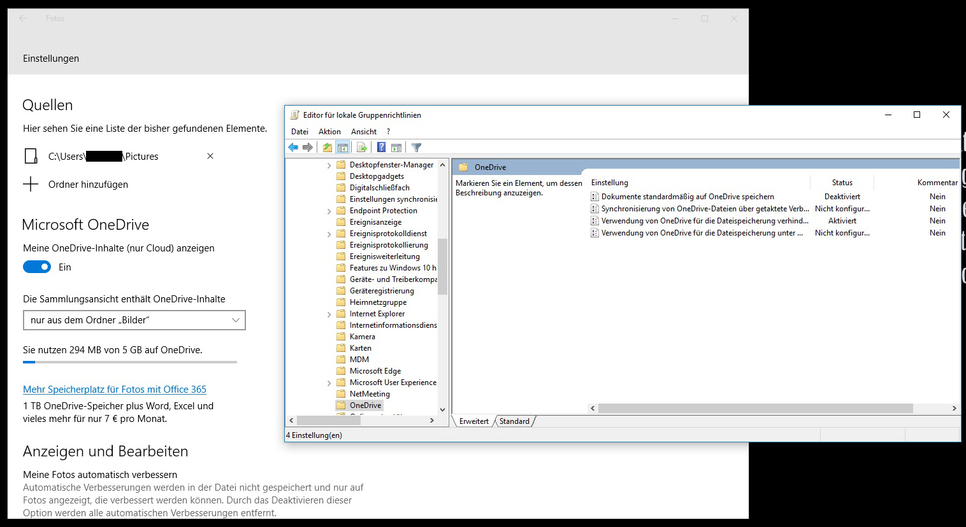Click the setting icon for Verwendung von OneDrive verhindern row

(595, 221)
